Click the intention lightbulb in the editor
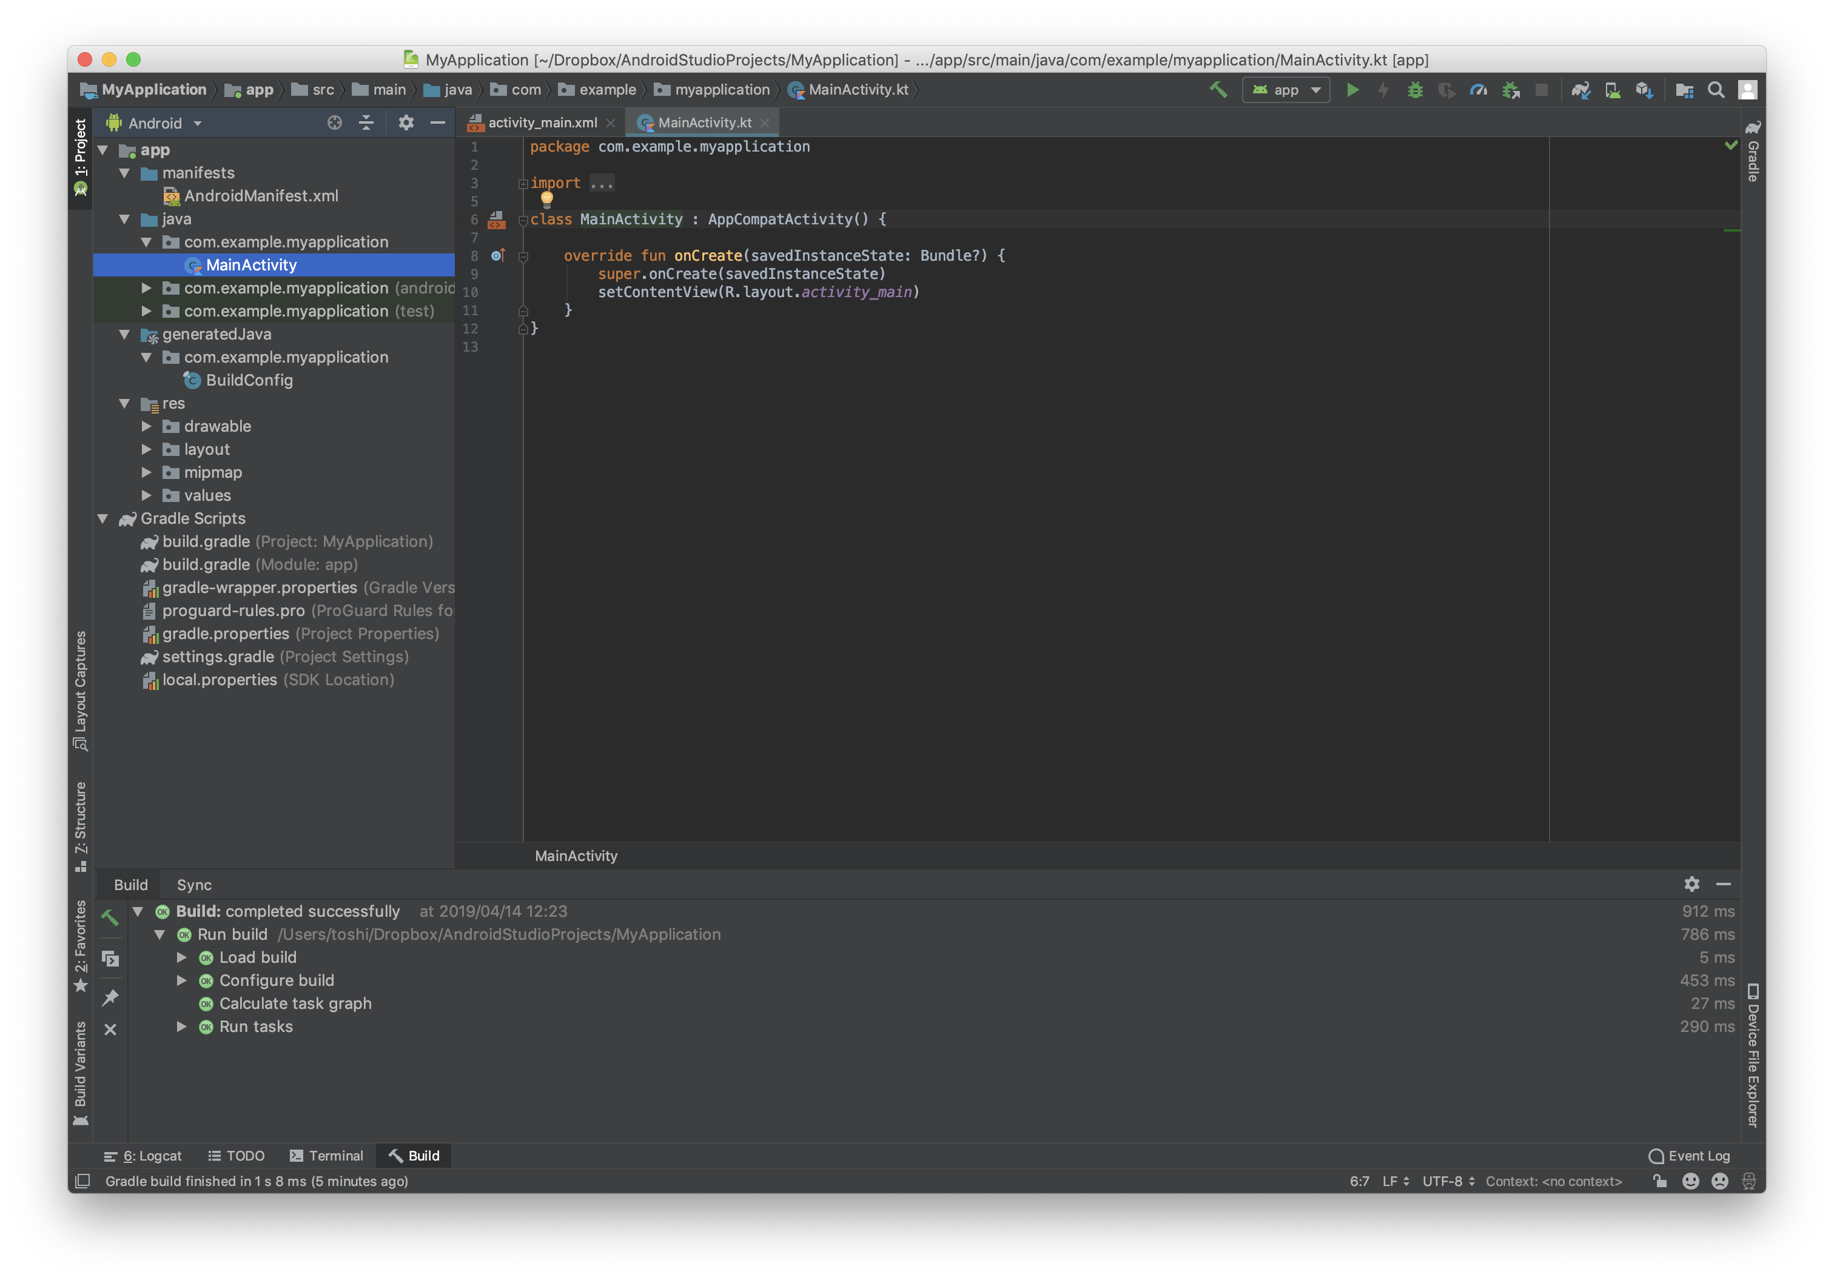 point(547,199)
